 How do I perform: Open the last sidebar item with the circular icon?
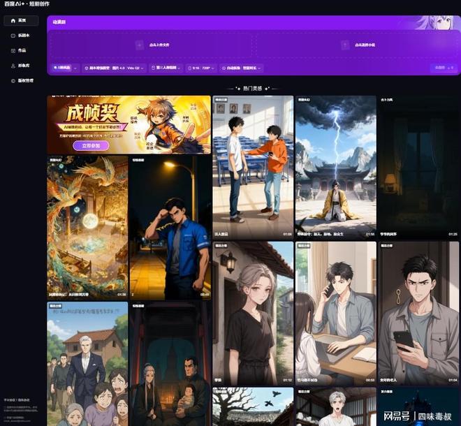[21, 80]
